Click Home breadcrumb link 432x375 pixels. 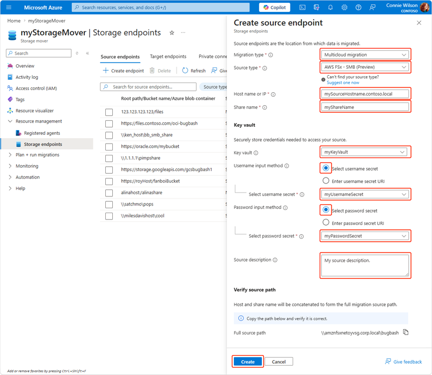(14, 21)
